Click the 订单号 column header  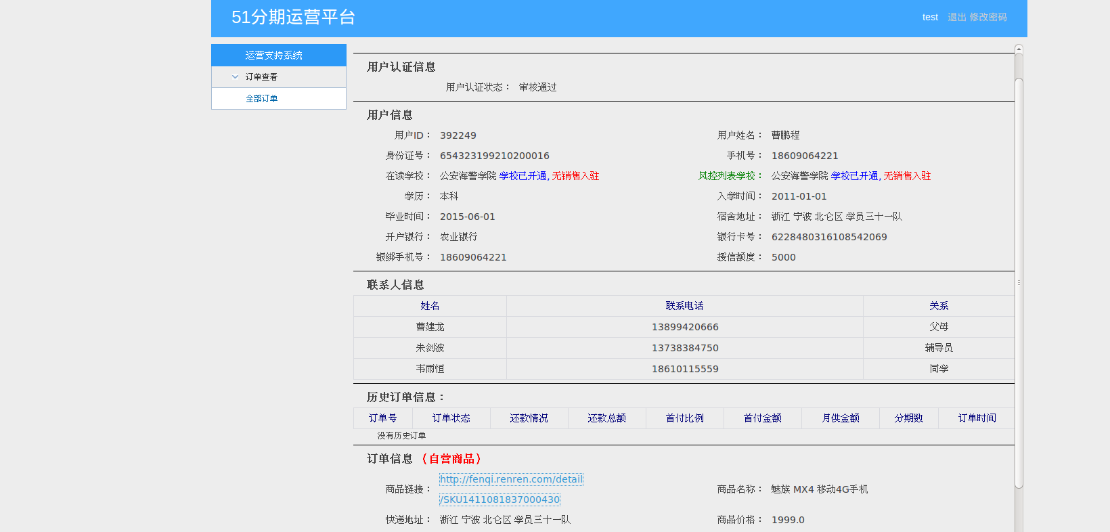[x=382, y=418]
